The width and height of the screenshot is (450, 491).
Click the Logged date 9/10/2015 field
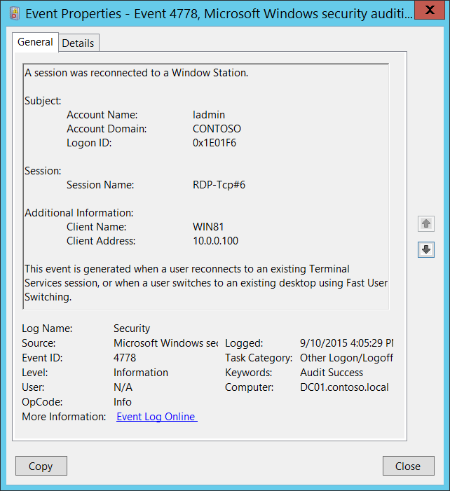(x=346, y=343)
